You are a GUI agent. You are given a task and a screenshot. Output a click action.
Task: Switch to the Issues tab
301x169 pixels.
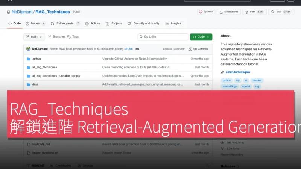point(35,23)
